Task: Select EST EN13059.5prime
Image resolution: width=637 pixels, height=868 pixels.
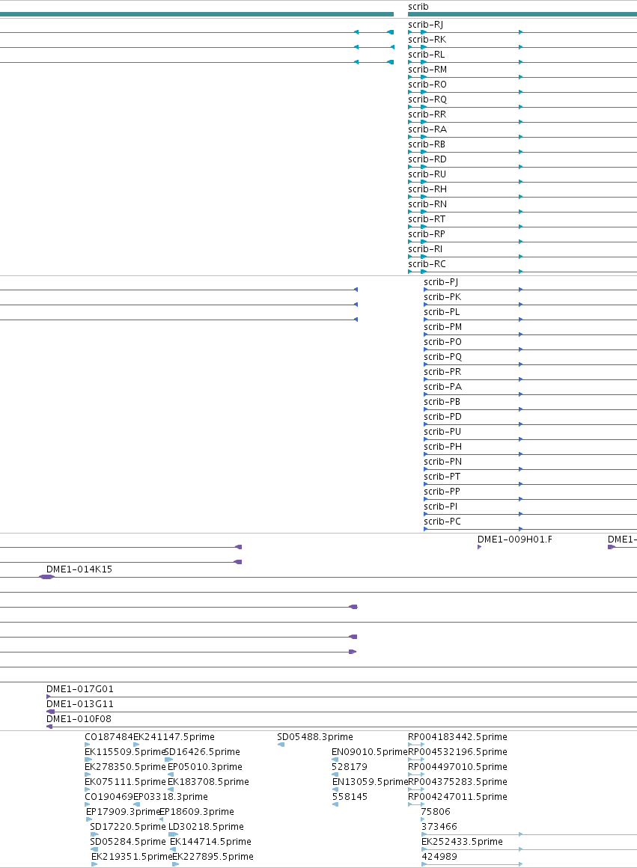Action: (x=370, y=782)
